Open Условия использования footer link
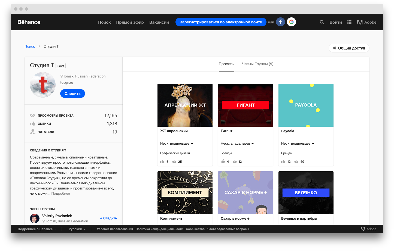394x252 pixels. 115,229
